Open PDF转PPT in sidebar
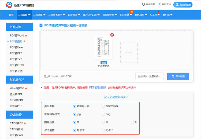Image resolution: width=201 pixels, height=139 pixels. [16, 53]
